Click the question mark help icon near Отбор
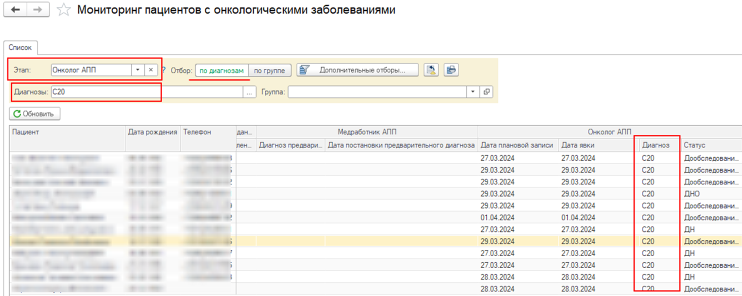Image resolution: width=742 pixels, height=296 pixels. [x=164, y=70]
